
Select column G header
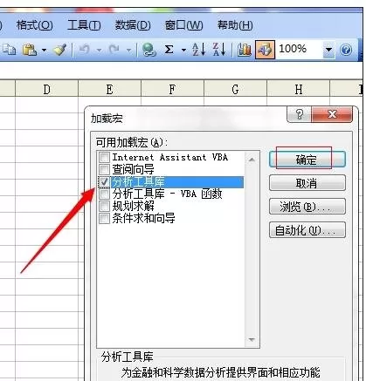click(235, 89)
